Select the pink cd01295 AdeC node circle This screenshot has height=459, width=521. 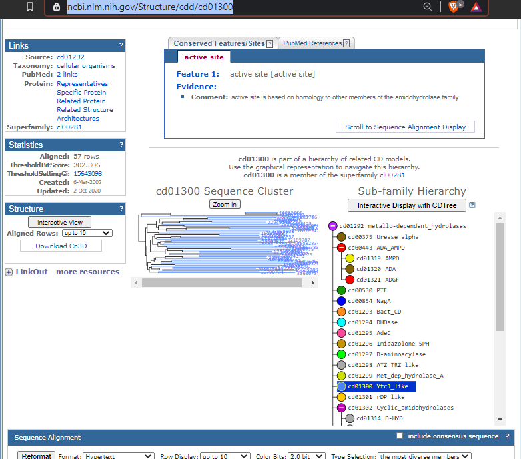coord(341,333)
